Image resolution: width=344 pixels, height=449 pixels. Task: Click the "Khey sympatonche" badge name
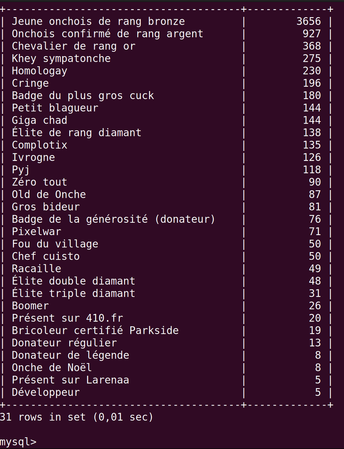point(61,58)
